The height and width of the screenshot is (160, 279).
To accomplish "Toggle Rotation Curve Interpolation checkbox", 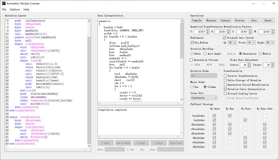I will 225,89.
